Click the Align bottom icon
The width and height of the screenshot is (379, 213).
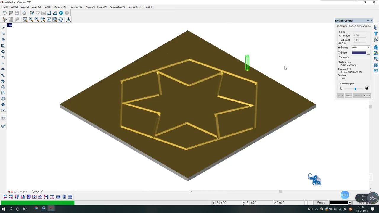point(23,197)
